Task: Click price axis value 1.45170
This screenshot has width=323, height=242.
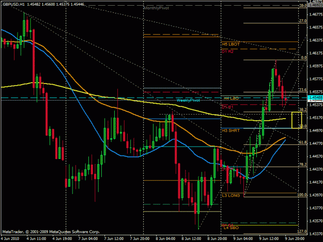Action: click(x=316, y=118)
